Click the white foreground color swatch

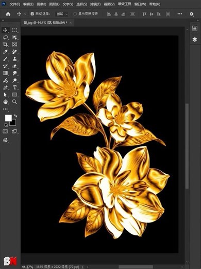pyautogui.click(x=8, y=118)
